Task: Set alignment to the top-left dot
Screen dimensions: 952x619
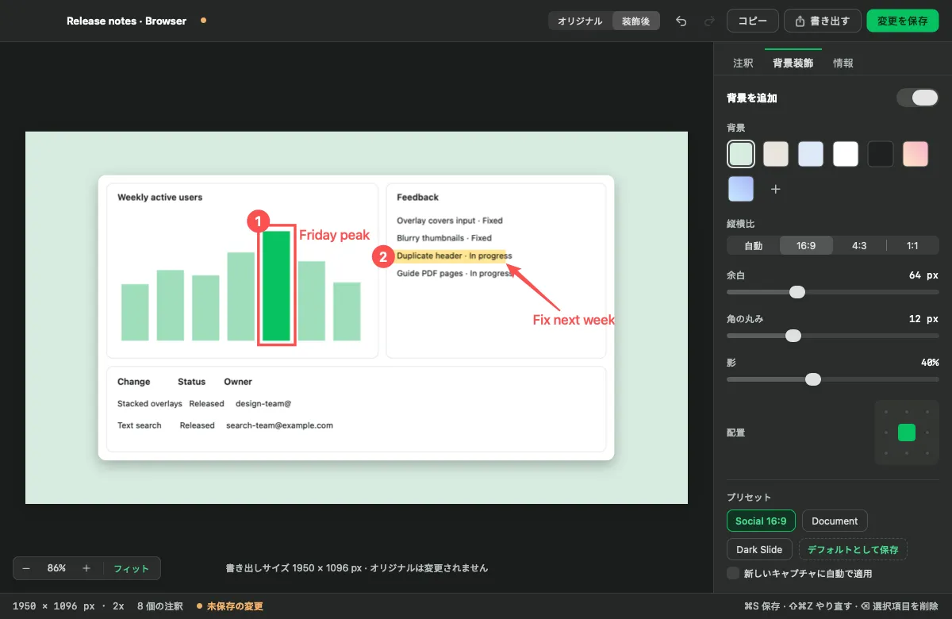Action: pyautogui.click(x=886, y=412)
